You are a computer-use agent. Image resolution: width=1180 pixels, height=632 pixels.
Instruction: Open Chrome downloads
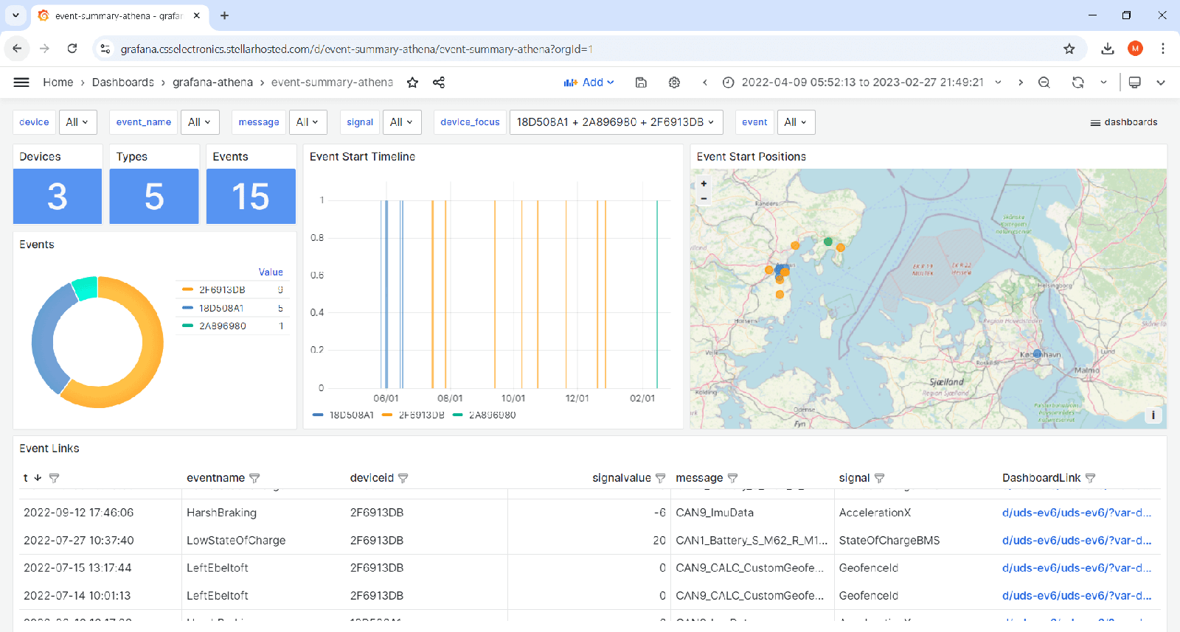1107,49
